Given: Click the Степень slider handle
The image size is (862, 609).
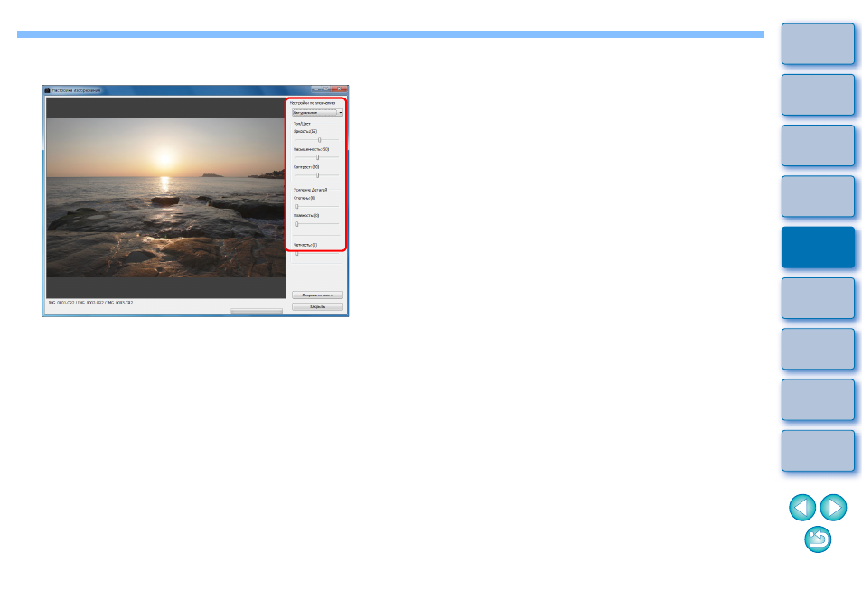Looking at the screenshot, I should click(x=297, y=207).
